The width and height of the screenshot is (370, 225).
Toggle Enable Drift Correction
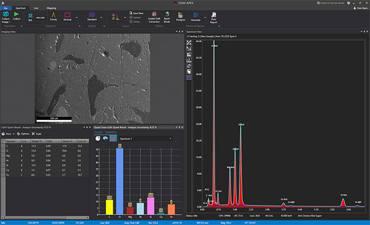point(154,17)
